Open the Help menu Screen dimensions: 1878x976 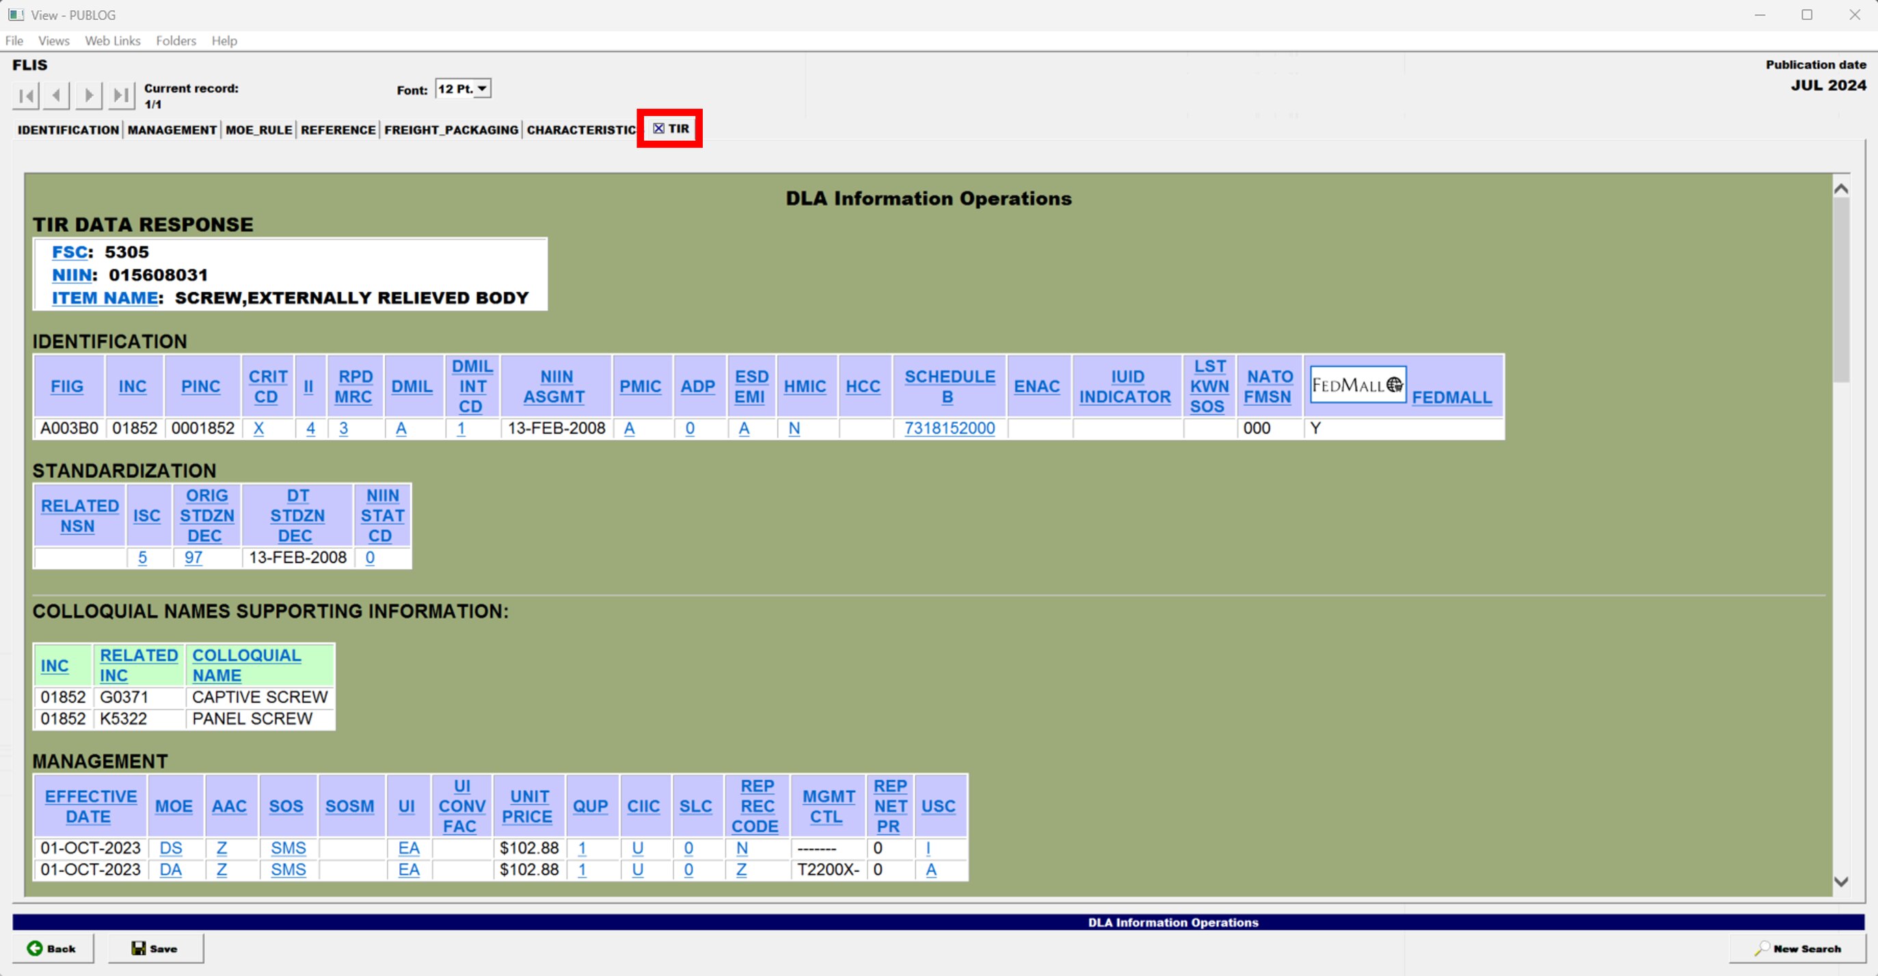224,41
